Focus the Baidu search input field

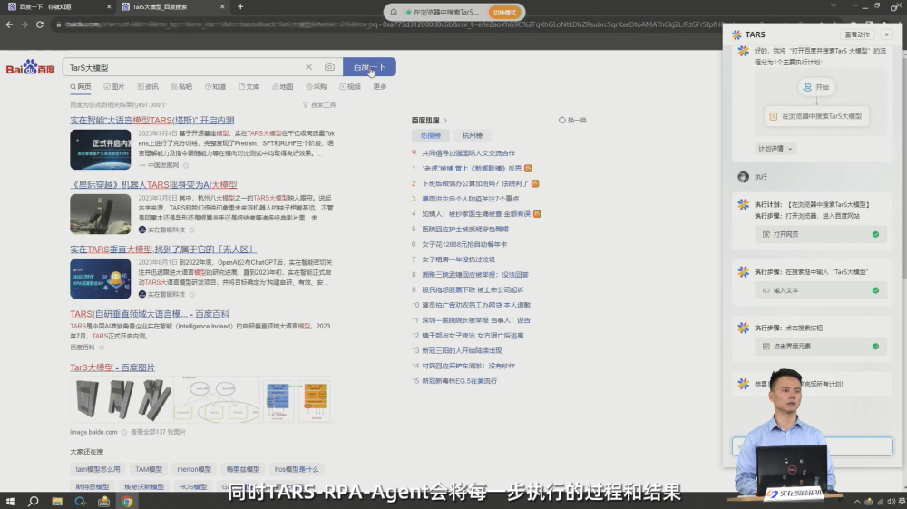pos(185,67)
